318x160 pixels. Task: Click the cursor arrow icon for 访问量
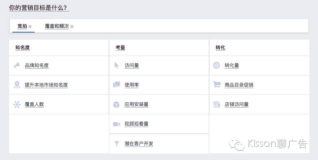117,66
